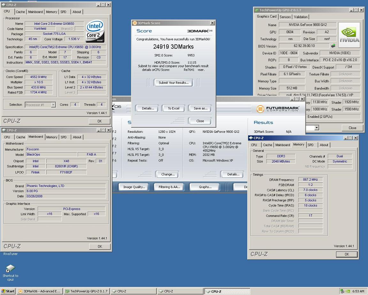Click the motherboard Model value BlackOps
This screenshot has height=295, width=368.
[x=52, y=155]
